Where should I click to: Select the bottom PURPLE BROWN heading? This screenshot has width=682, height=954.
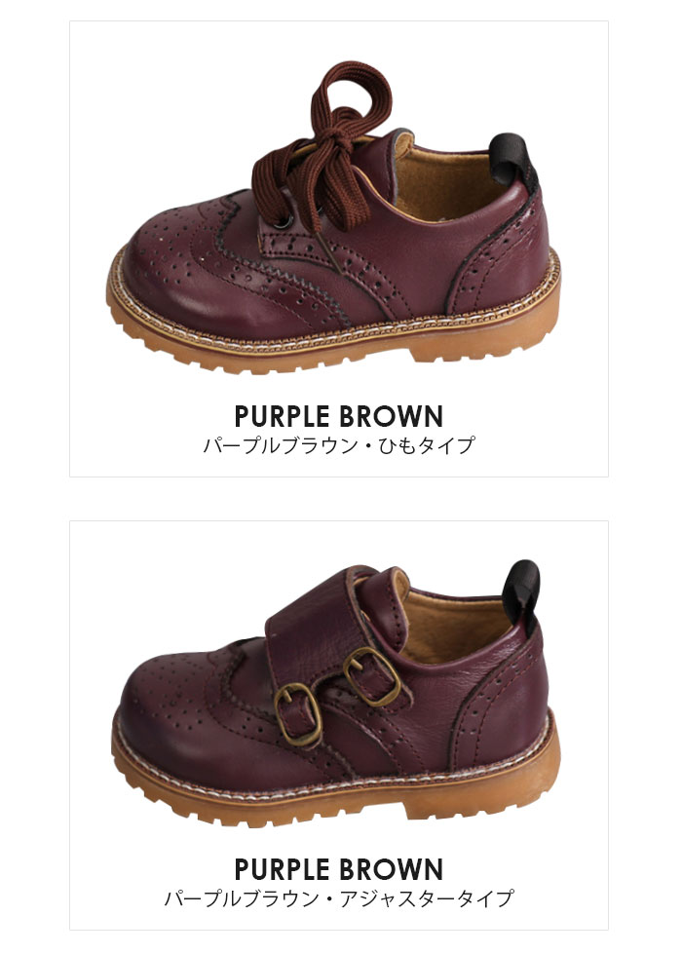(339, 869)
